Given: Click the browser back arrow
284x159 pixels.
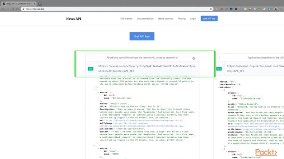Looking at the screenshot, I should click(3, 9).
